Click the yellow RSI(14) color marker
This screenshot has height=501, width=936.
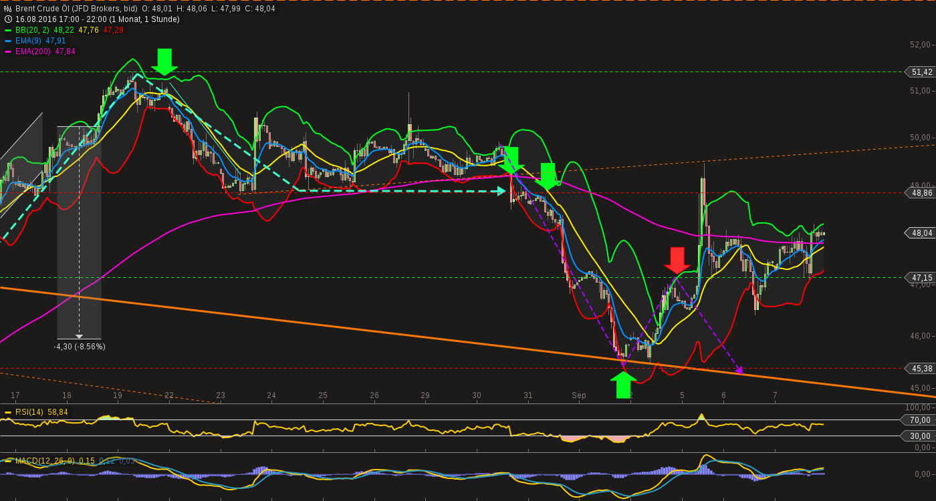[8, 412]
